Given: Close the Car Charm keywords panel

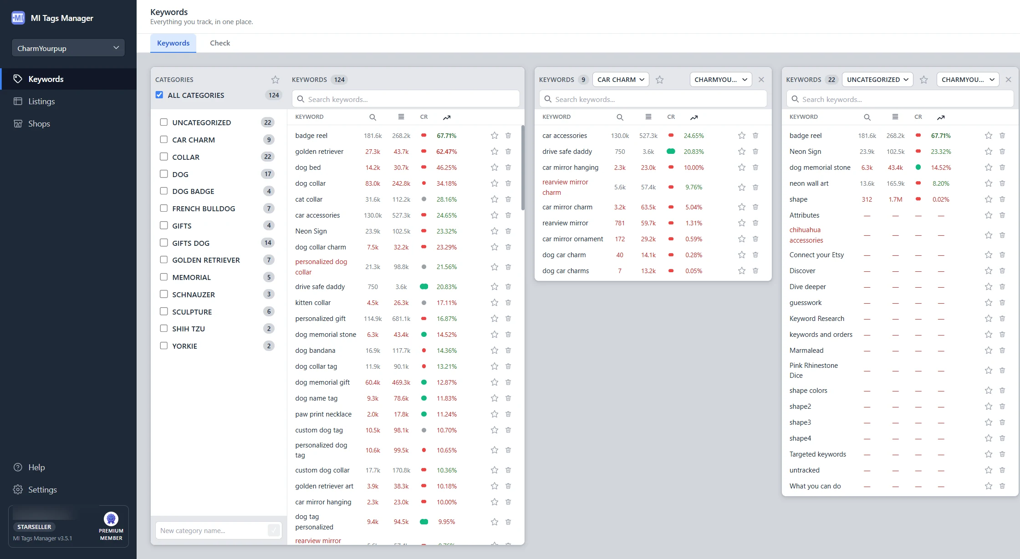Looking at the screenshot, I should coord(761,80).
